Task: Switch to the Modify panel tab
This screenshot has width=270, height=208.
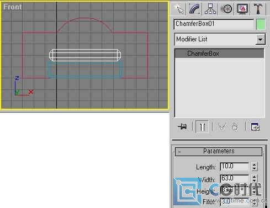Action: pos(194,9)
